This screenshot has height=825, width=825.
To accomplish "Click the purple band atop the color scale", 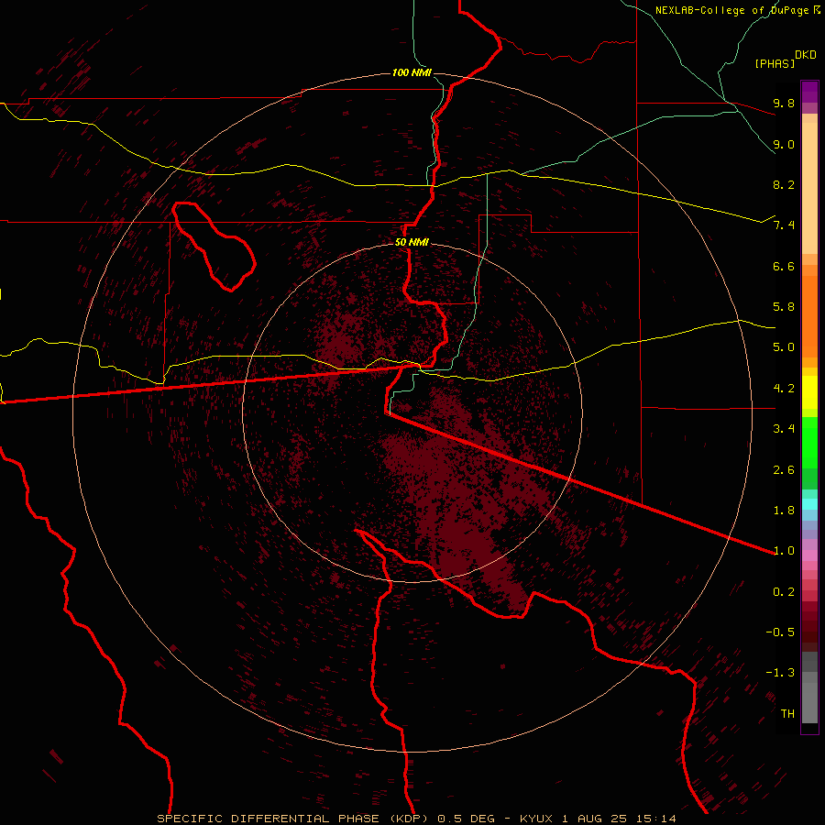I will (x=809, y=92).
